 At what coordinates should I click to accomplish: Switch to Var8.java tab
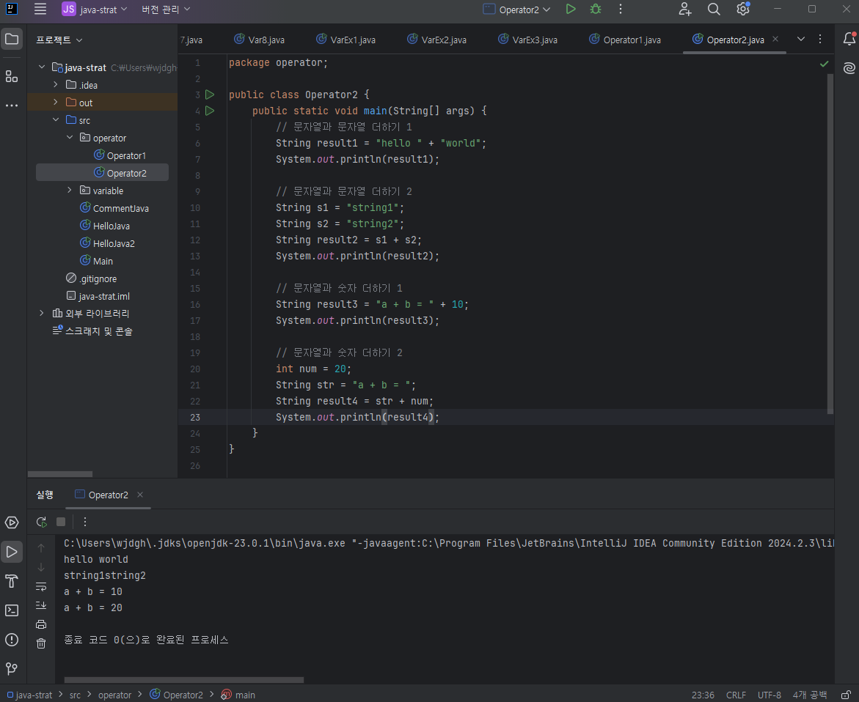(259, 40)
